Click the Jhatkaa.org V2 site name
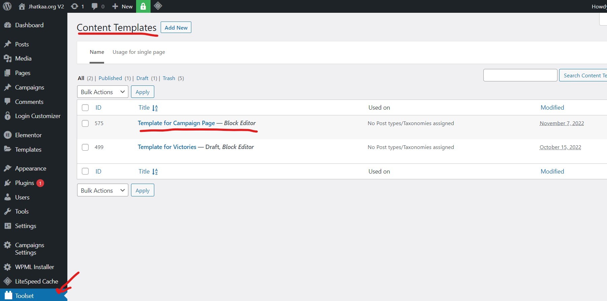607x301 pixels. tap(46, 6)
